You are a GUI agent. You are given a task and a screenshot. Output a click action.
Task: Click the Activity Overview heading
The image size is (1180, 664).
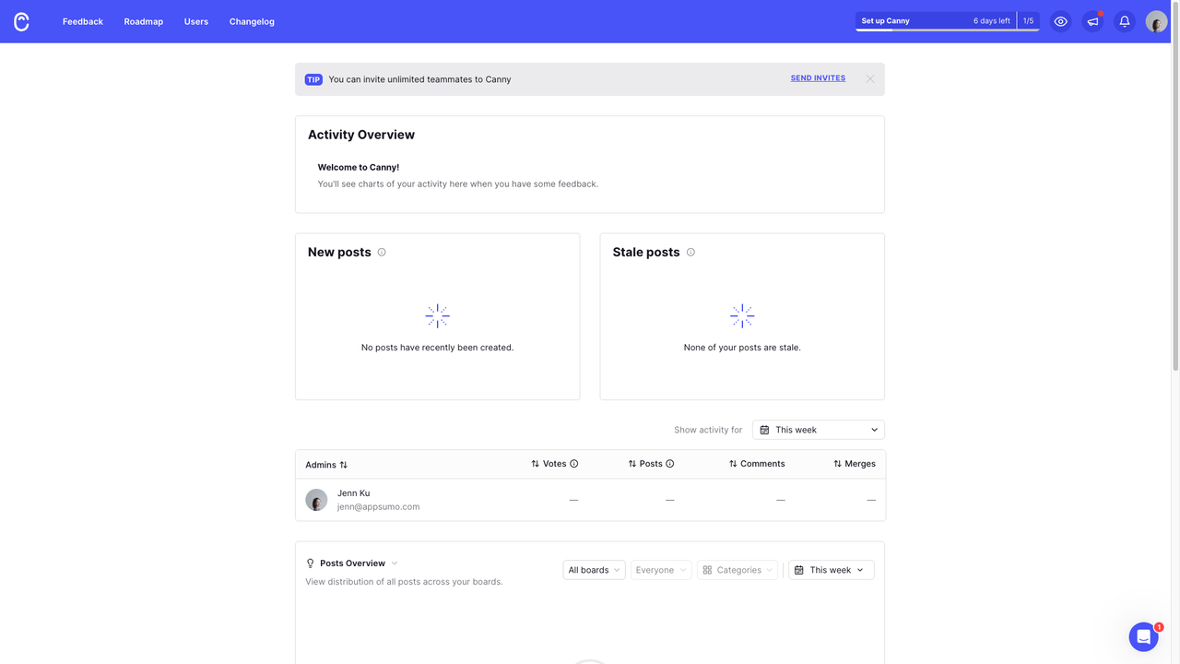(361, 135)
